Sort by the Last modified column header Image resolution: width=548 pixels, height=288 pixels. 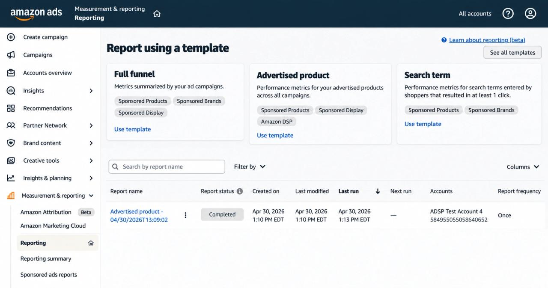click(312, 191)
